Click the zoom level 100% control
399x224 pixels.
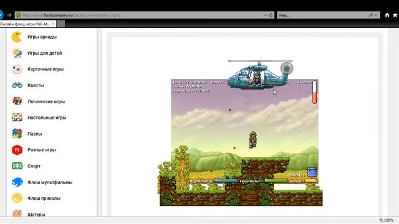click(x=387, y=220)
